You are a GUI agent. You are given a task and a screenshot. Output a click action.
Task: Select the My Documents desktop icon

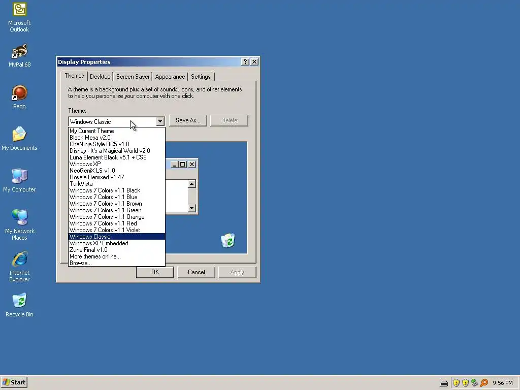19,139
